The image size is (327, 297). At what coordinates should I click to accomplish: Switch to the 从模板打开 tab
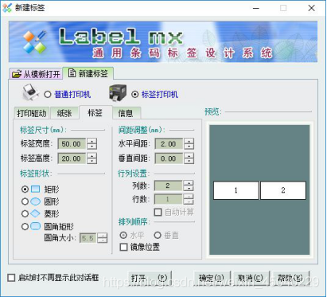36,74
